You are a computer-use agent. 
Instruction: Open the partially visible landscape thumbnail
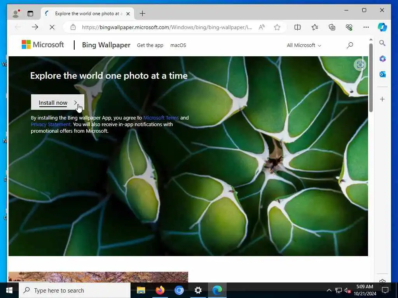(98, 277)
